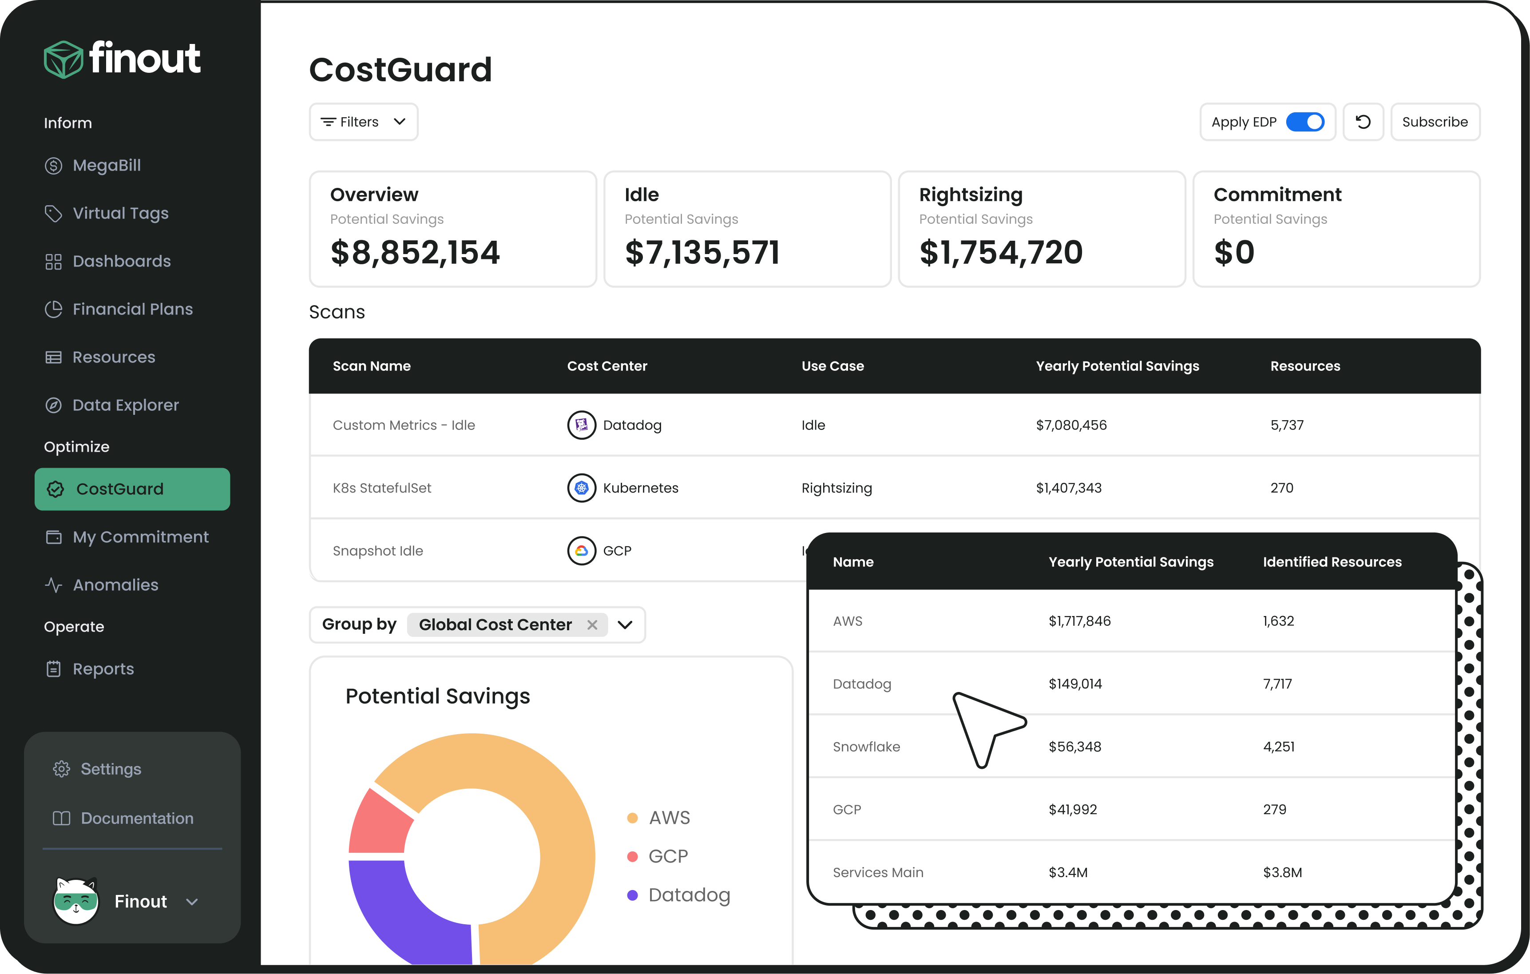Click the GCP logo in scans table
This screenshot has height=974, width=1530.
click(581, 551)
